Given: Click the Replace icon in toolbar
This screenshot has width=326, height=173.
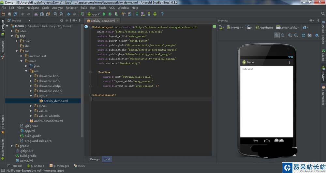Looking at the screenshot, I should point(61,14).
